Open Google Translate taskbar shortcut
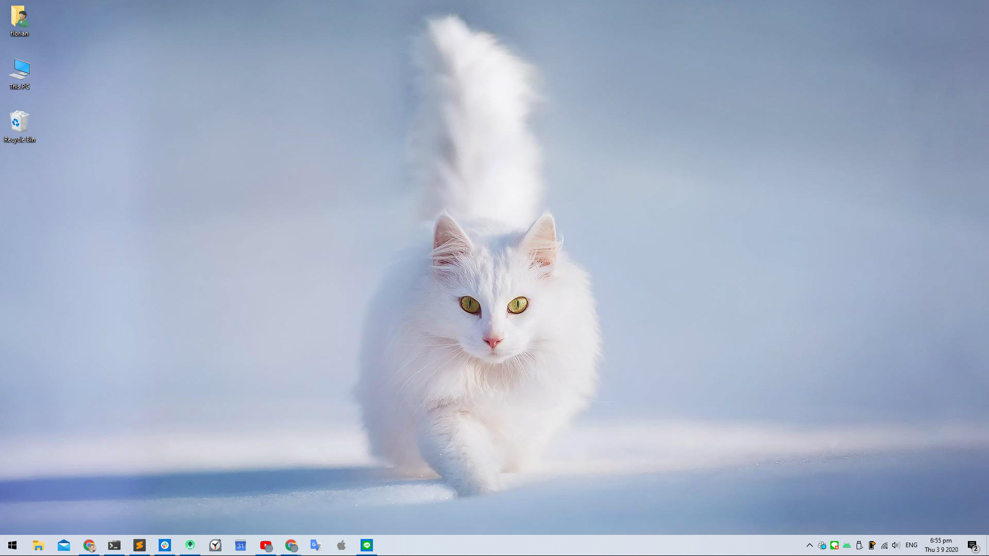989x556 pixels. coord(316,545)
